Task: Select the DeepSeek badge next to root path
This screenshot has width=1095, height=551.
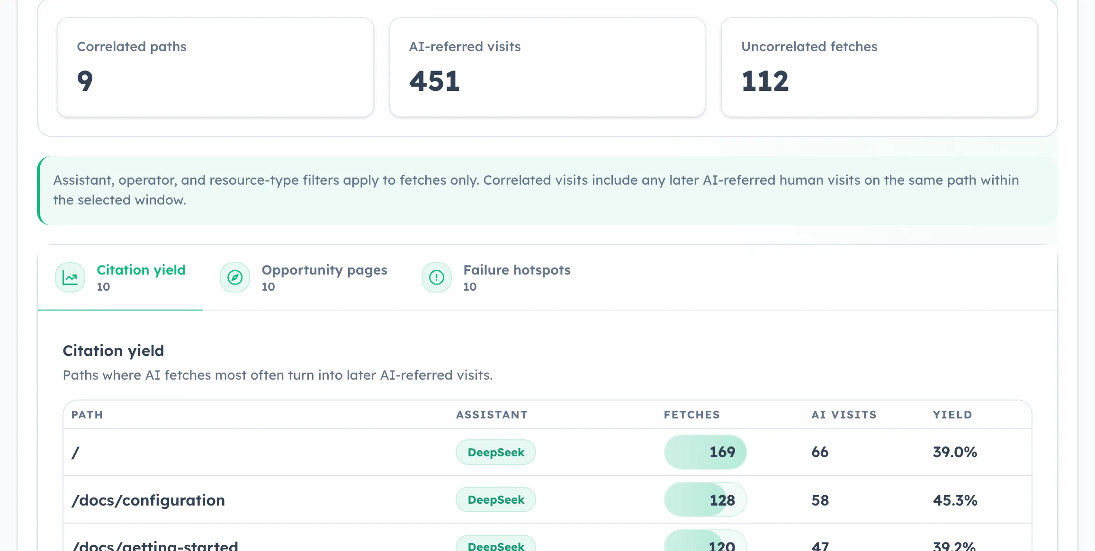Action: pos(495,452)
